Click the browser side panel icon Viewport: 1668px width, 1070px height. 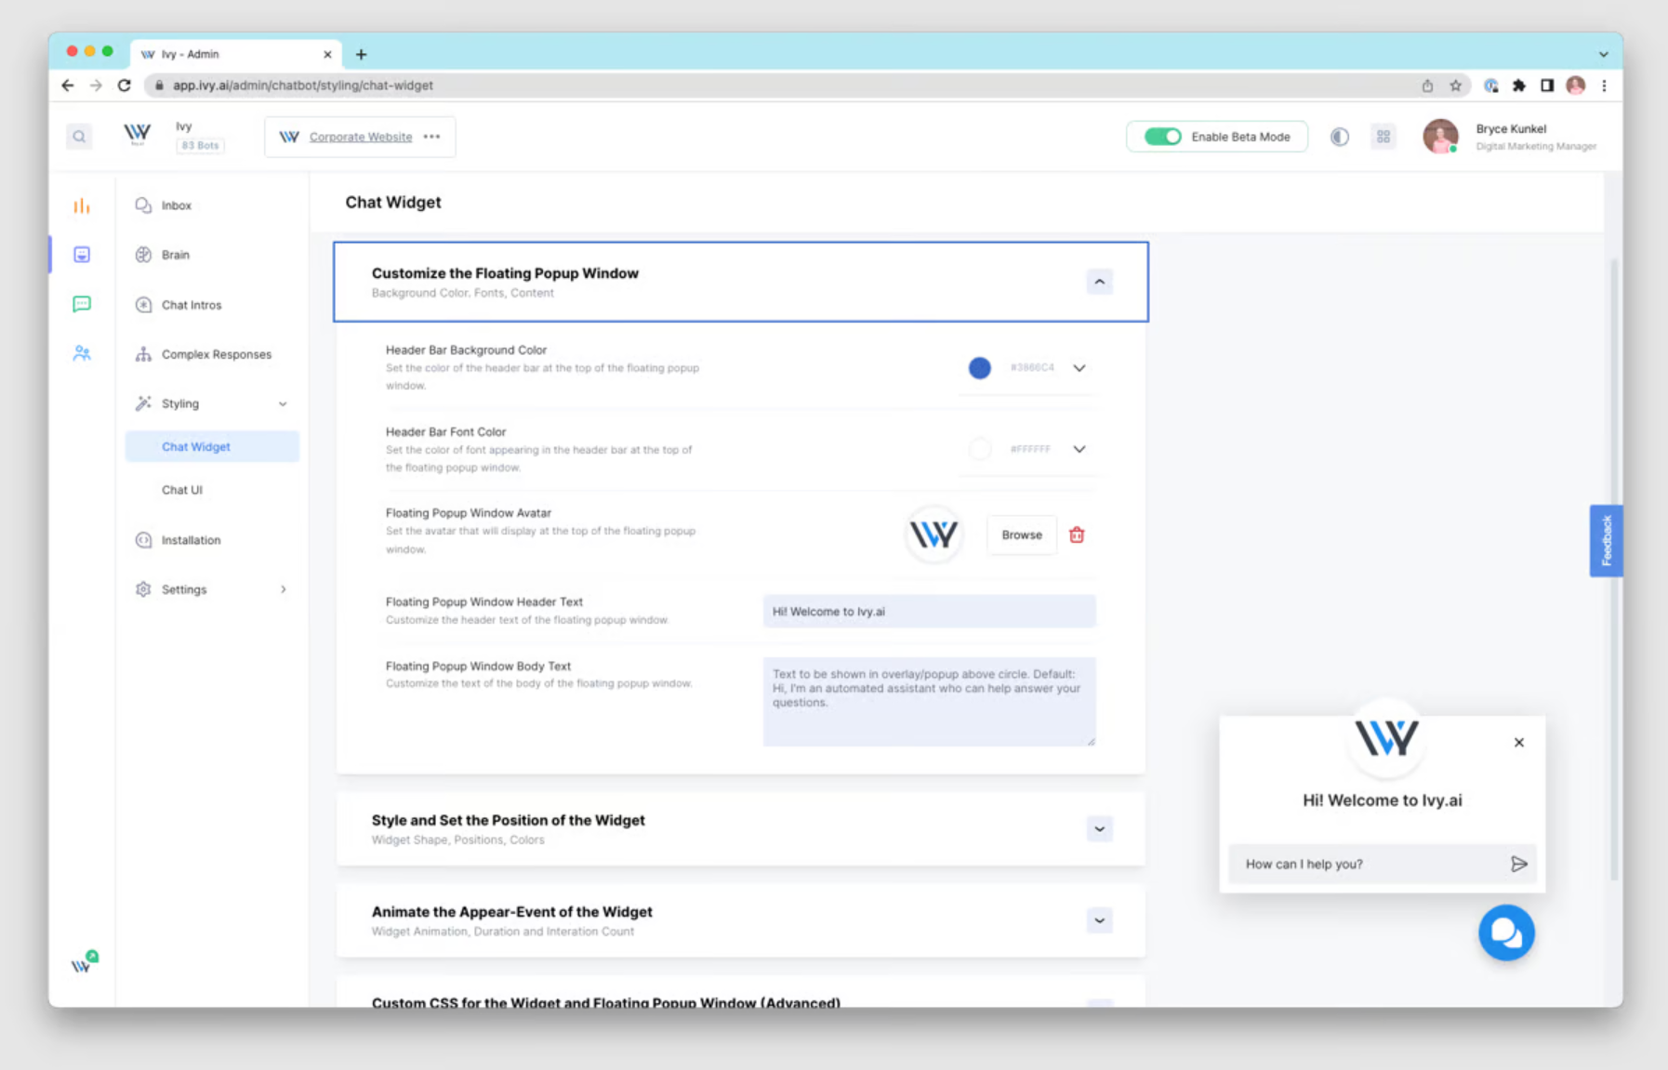coord(1546,86)
